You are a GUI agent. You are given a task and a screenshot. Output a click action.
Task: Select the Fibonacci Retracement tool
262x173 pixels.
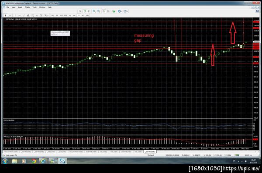pos(32,15)
